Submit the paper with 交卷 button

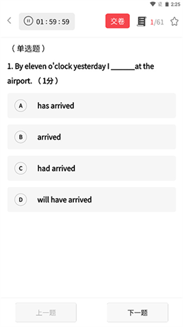117,21
